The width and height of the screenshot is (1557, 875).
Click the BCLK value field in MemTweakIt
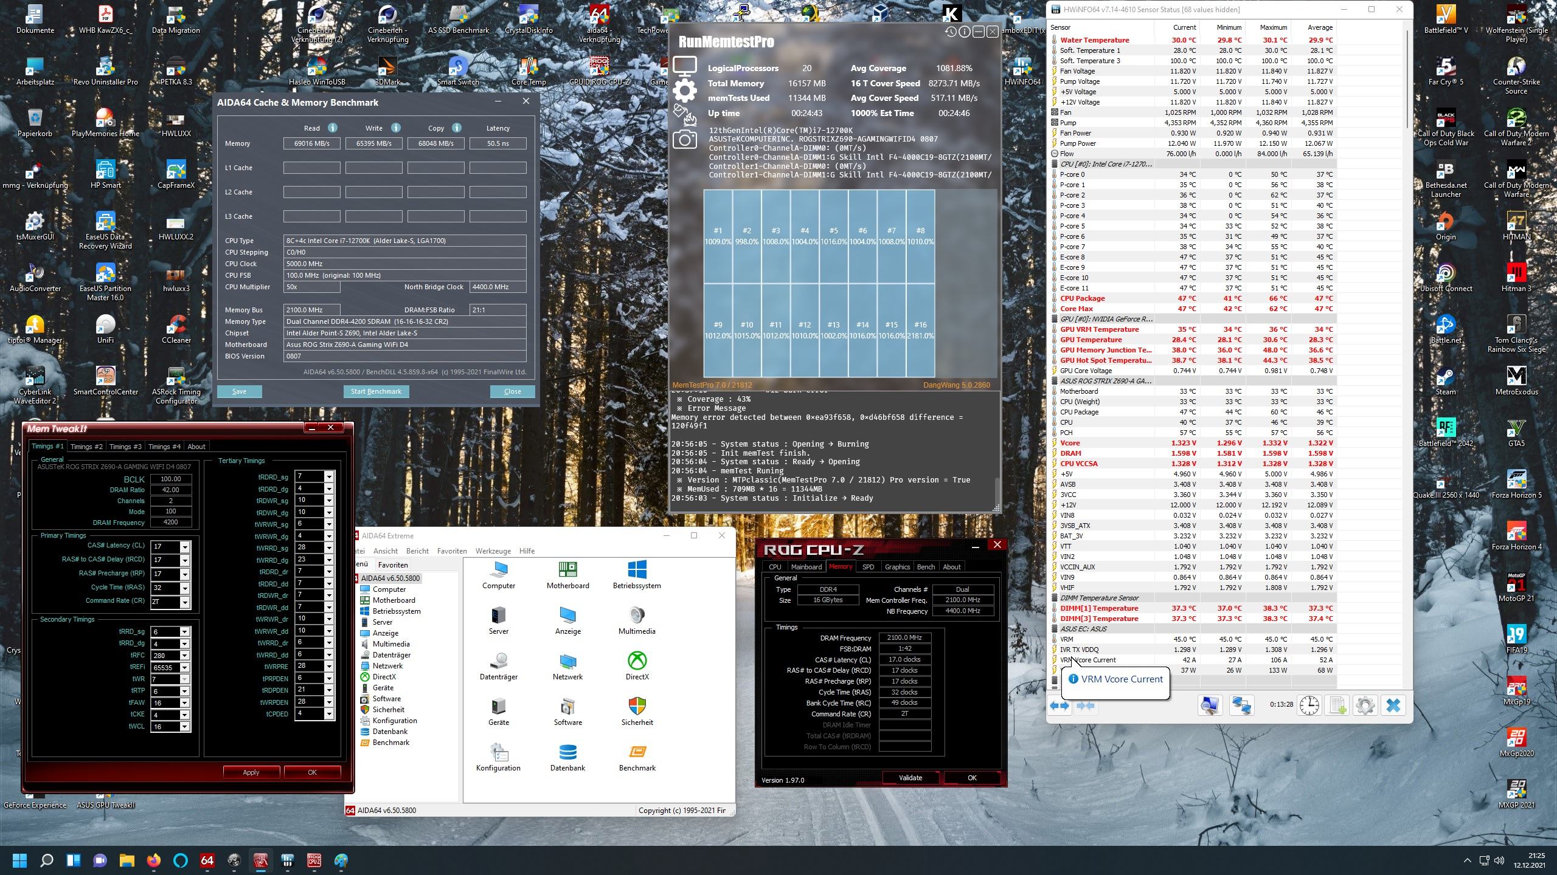[170, 479]
